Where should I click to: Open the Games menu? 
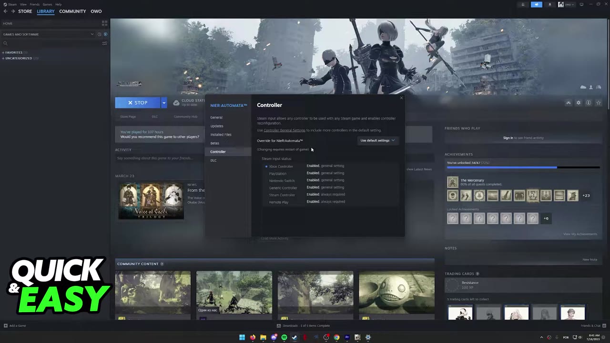pos(47,4)
